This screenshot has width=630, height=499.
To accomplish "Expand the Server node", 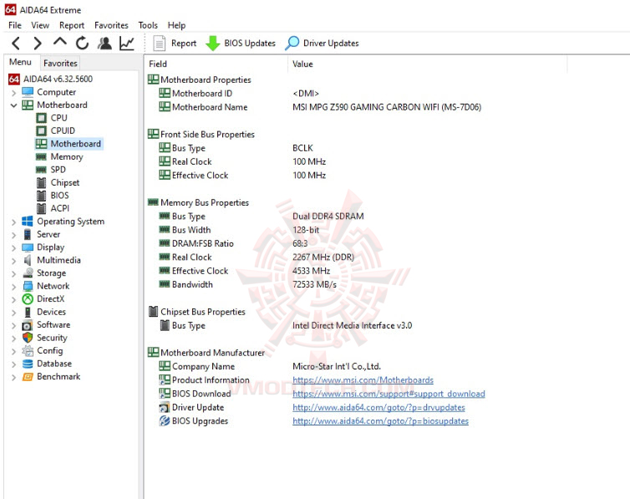I will [13, 235].
